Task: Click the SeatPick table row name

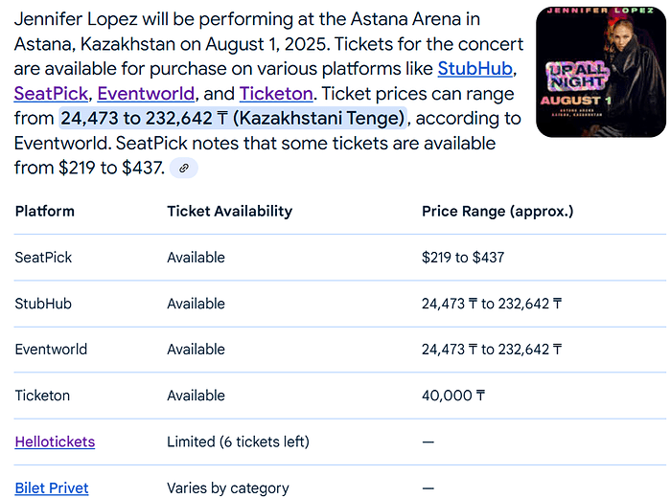Action: click(43, 258)
